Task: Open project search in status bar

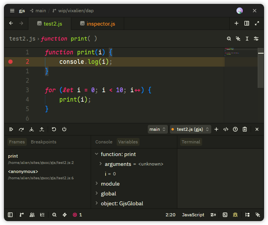Action: coord(54,215)
